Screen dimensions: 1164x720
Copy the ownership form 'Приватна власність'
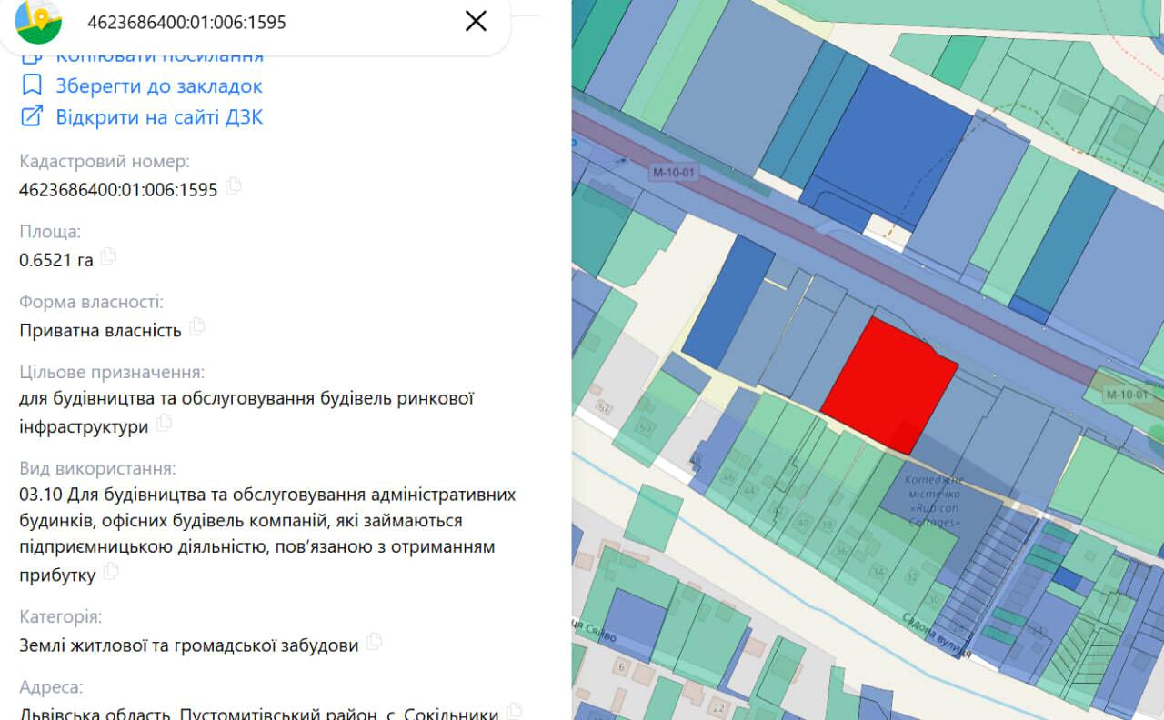click(196, 326)
